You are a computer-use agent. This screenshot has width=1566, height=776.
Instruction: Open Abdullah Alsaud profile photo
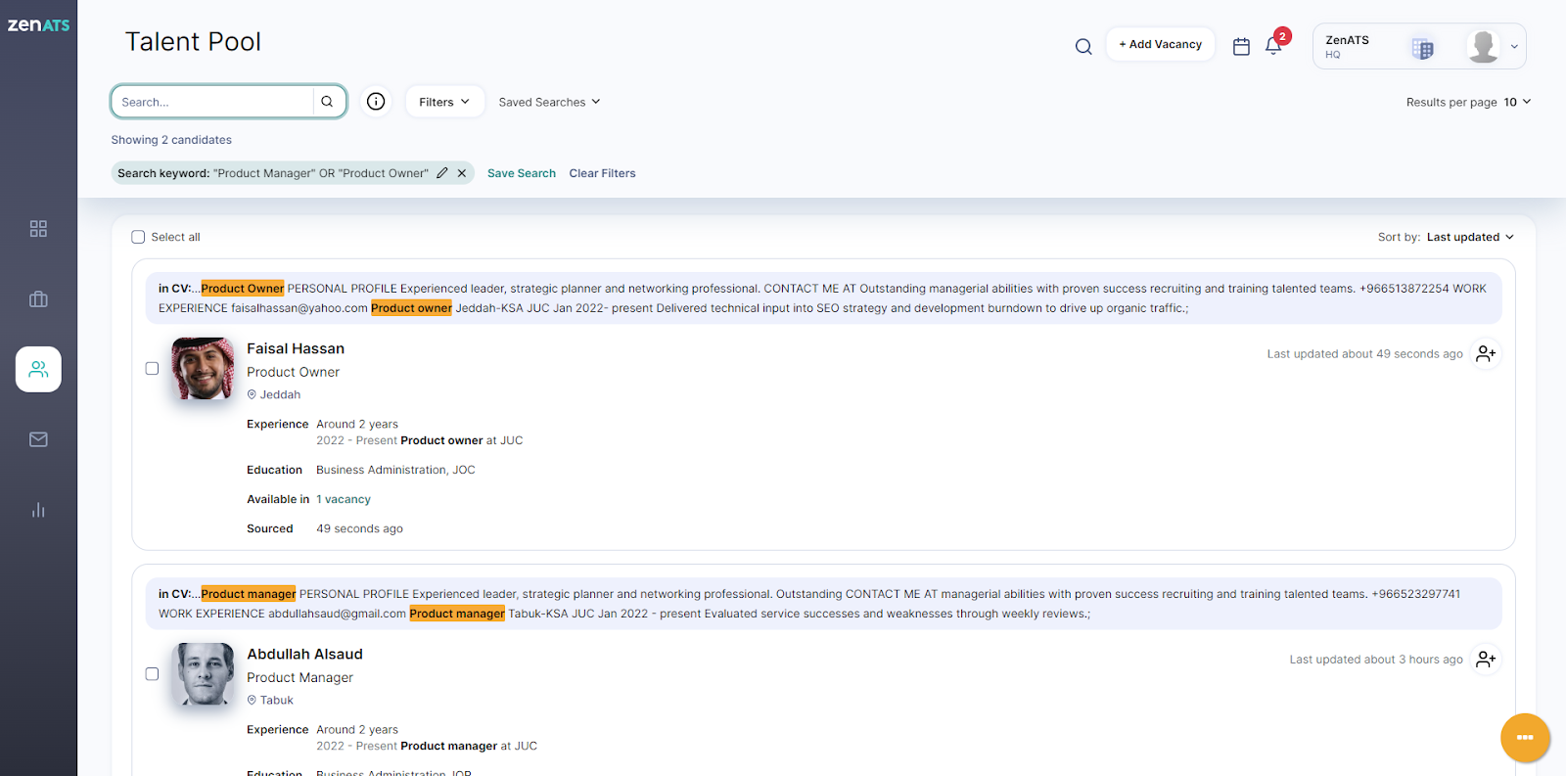click(203, 673)
